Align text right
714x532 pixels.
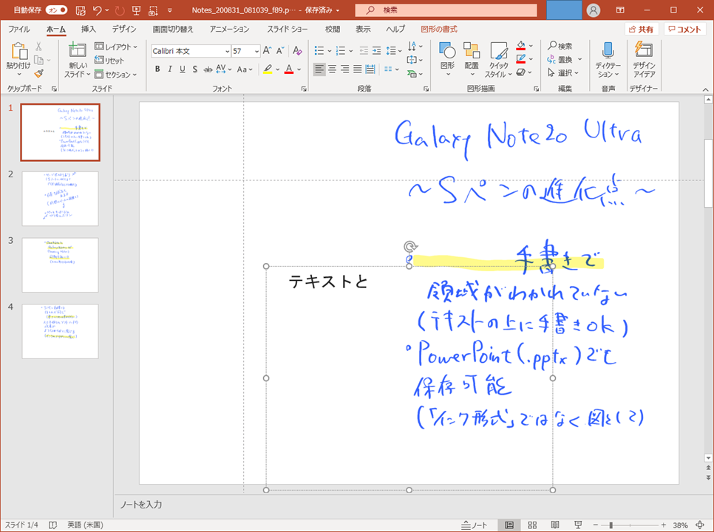(x=345, y=69)
